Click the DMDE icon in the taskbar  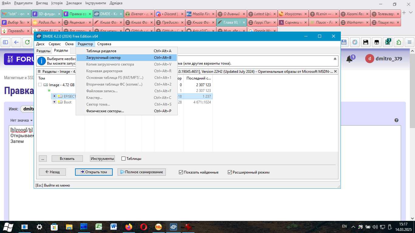pos(173,227)
